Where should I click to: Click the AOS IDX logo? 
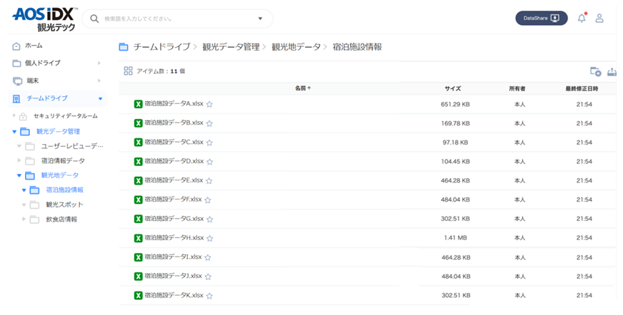pyautogui.click(x=44, y=19)
